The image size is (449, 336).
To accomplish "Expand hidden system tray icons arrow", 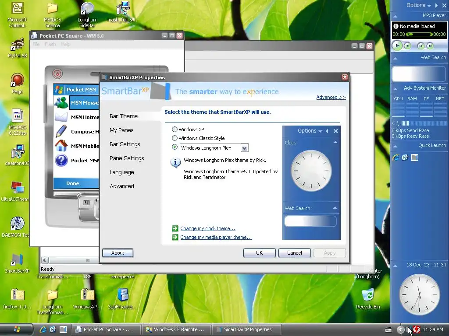I will (x=400, y=330).
